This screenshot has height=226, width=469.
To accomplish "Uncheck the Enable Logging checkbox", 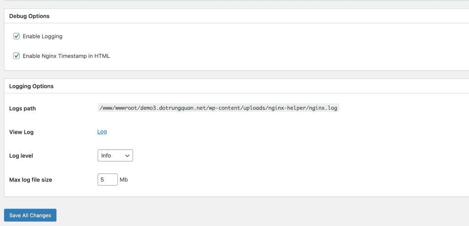I will click(16, 36).
